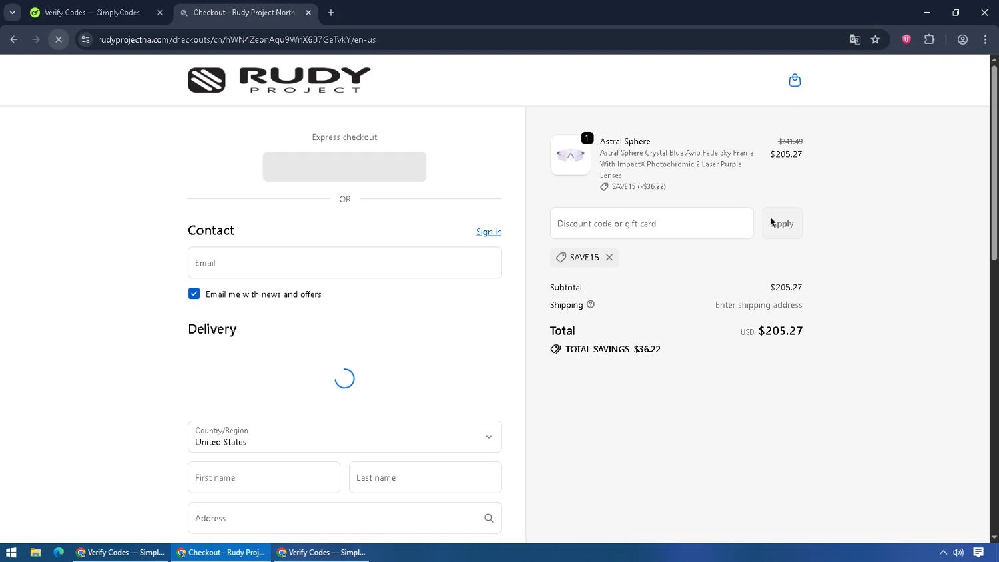Click the shipping info help icon
The image size is (999, 562).
pos(591,304)
